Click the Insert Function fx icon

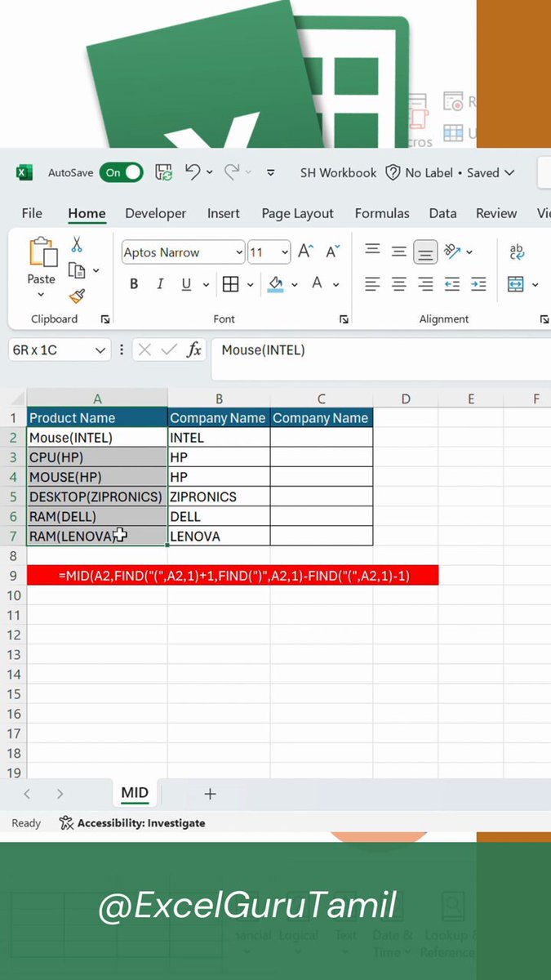point(193,350)
